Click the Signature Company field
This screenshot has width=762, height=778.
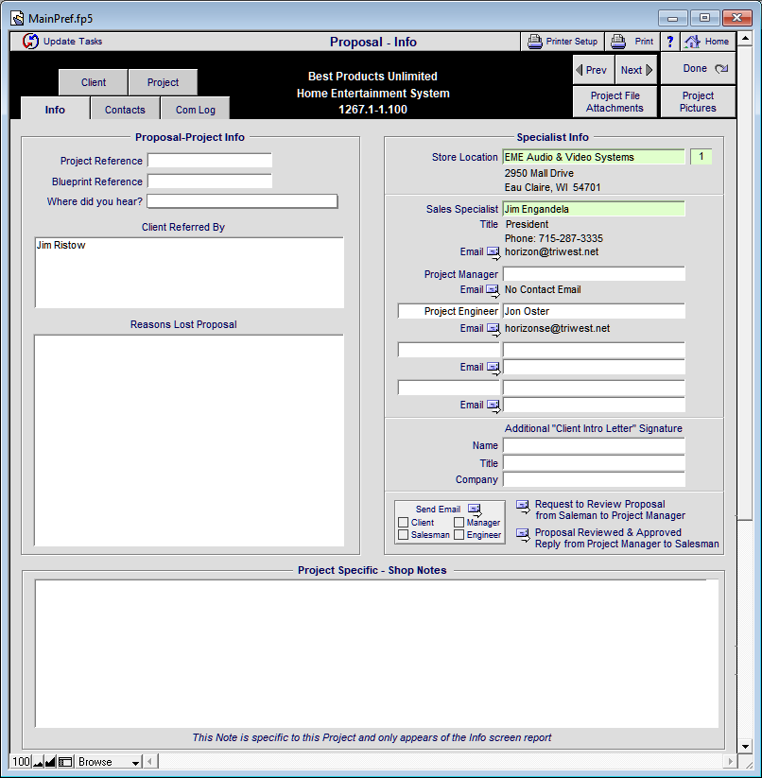click(x=594, y=479)
